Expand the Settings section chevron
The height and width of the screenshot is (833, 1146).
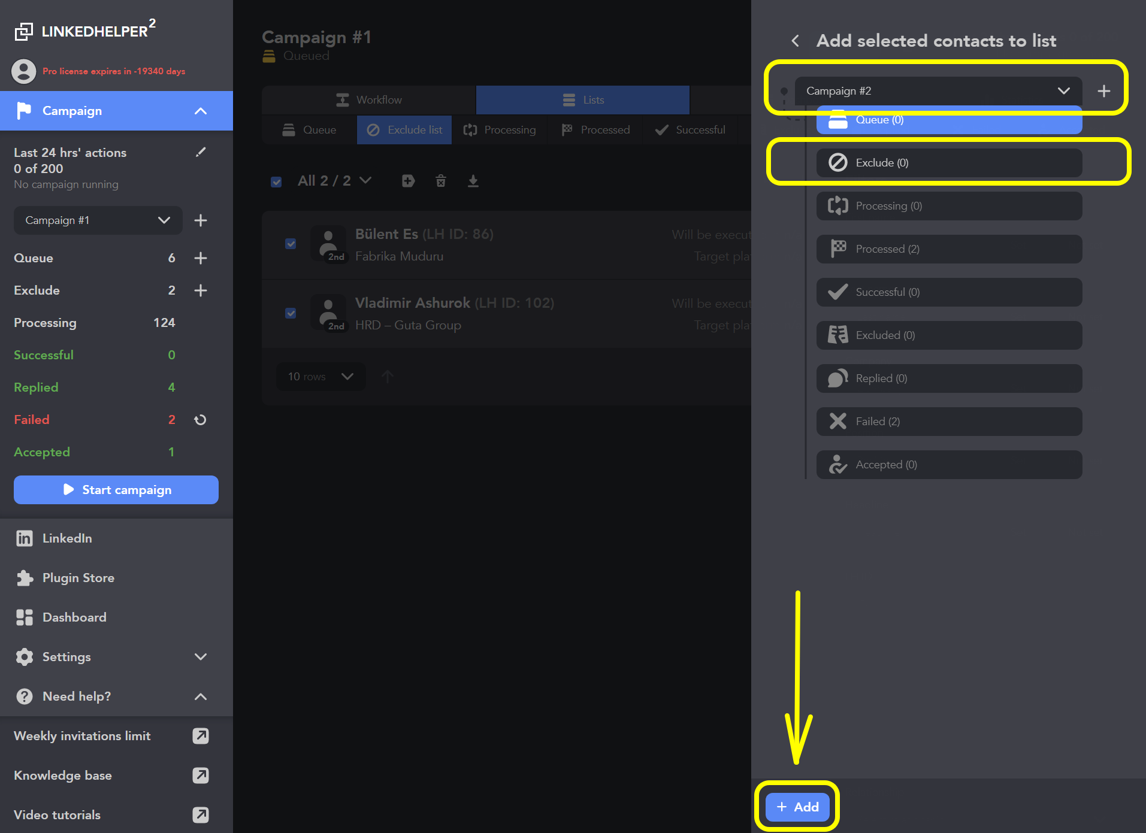point(201,657)
